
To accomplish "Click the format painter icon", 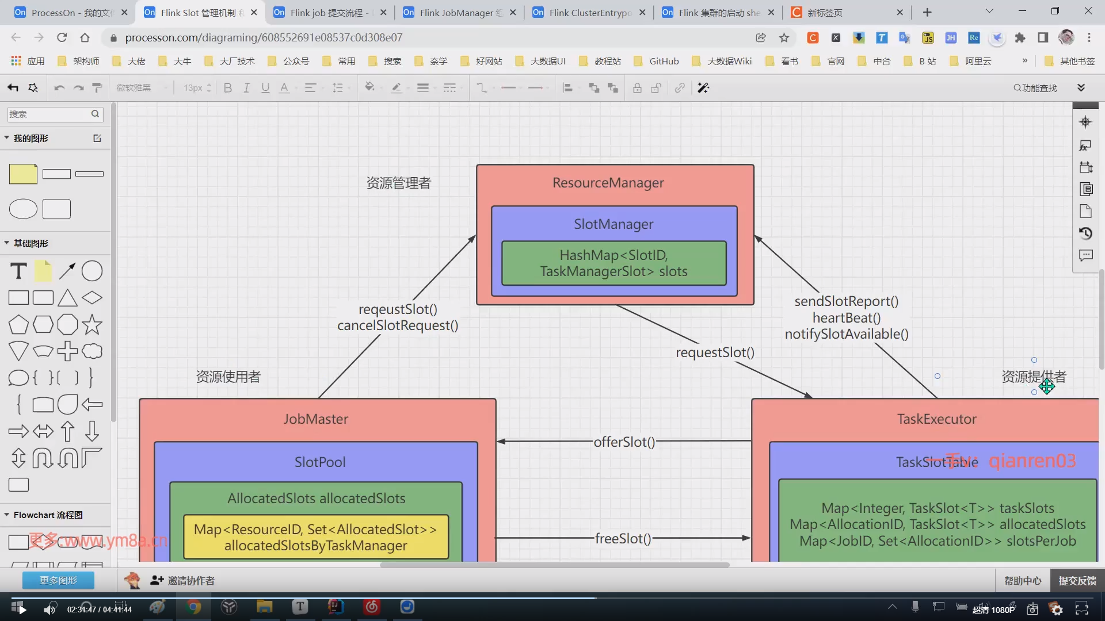I will click(97, 88).
